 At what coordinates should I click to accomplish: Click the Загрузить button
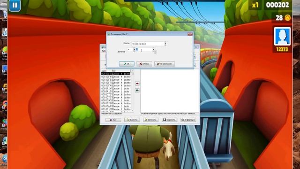[151, 120]
